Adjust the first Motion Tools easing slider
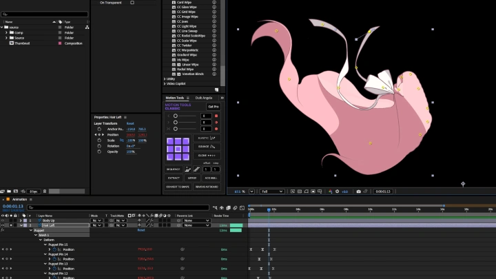 tap(176, 117)
